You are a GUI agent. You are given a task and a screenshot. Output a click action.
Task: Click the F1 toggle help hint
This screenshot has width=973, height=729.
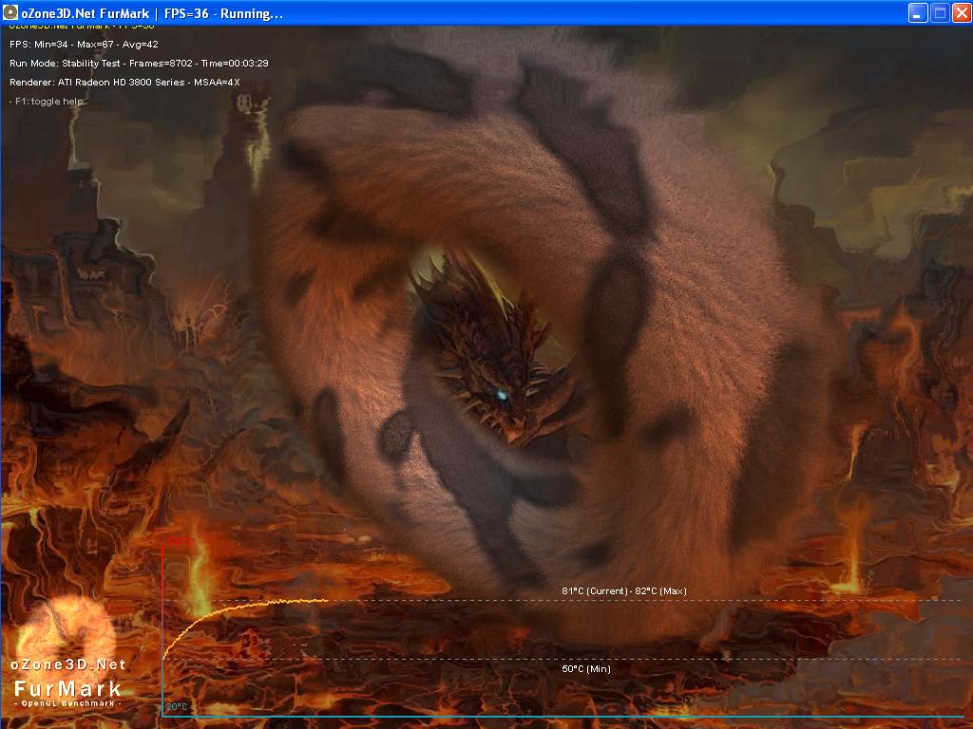click(46, 101)
